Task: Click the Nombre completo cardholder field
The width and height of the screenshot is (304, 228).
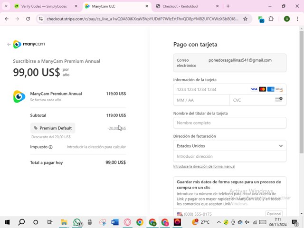Action: (x=230, y=123)
